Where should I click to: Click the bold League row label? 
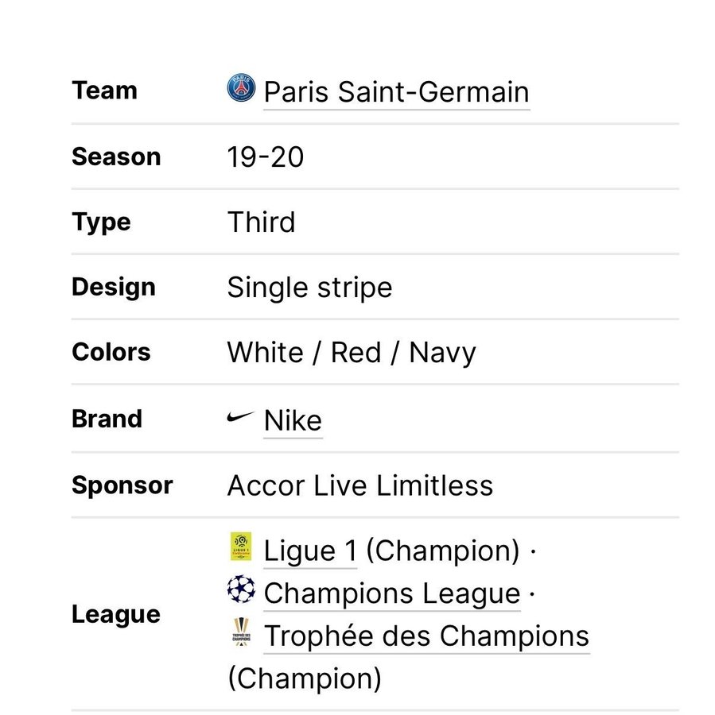pyautogui.click(x=116, y=614)
